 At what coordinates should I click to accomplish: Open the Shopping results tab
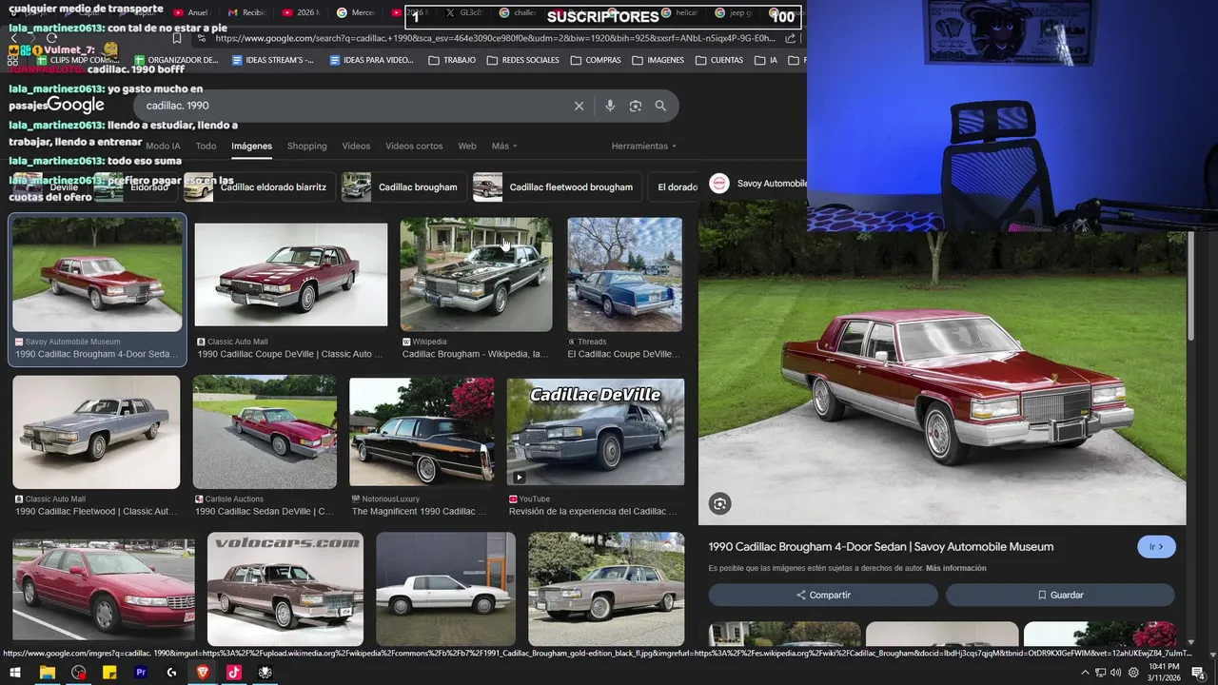pos(307,146)
